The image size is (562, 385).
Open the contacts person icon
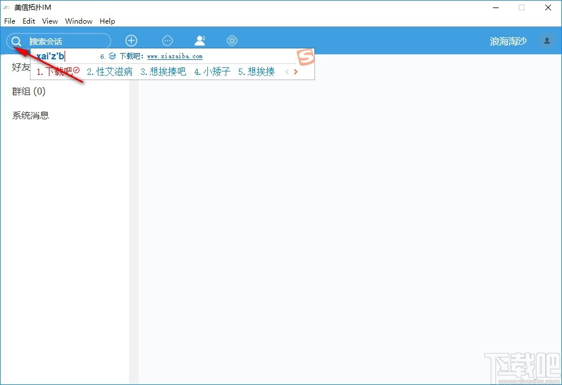tap(200, 40)
